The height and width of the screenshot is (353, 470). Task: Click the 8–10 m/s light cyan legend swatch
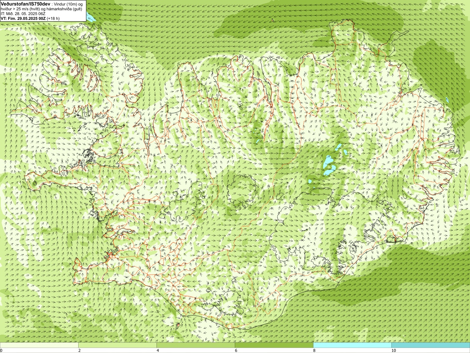(352, 345)
